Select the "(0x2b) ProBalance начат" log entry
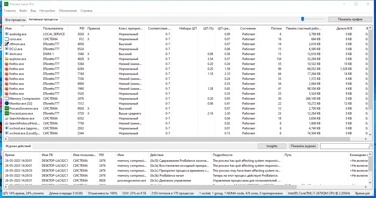376x198 pixels. click(167, 176)
